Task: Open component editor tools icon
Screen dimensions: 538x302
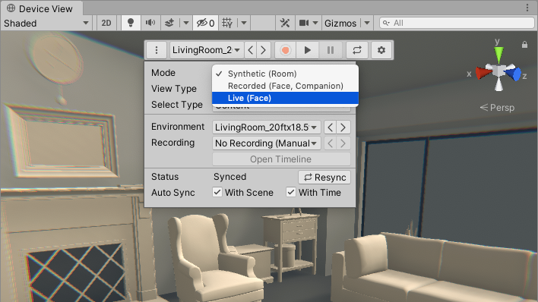Action: coord(285,23)
